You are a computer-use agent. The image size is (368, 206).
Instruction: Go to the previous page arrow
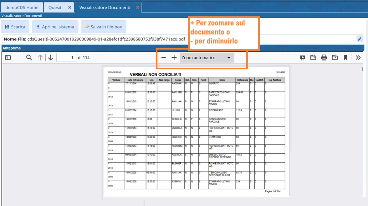(40, 58)
